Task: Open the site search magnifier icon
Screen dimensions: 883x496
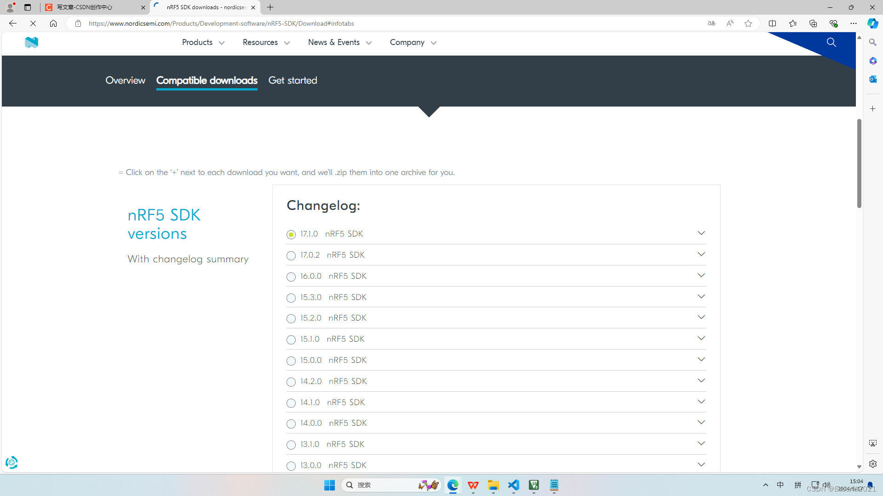Action: tap(831, 42)
